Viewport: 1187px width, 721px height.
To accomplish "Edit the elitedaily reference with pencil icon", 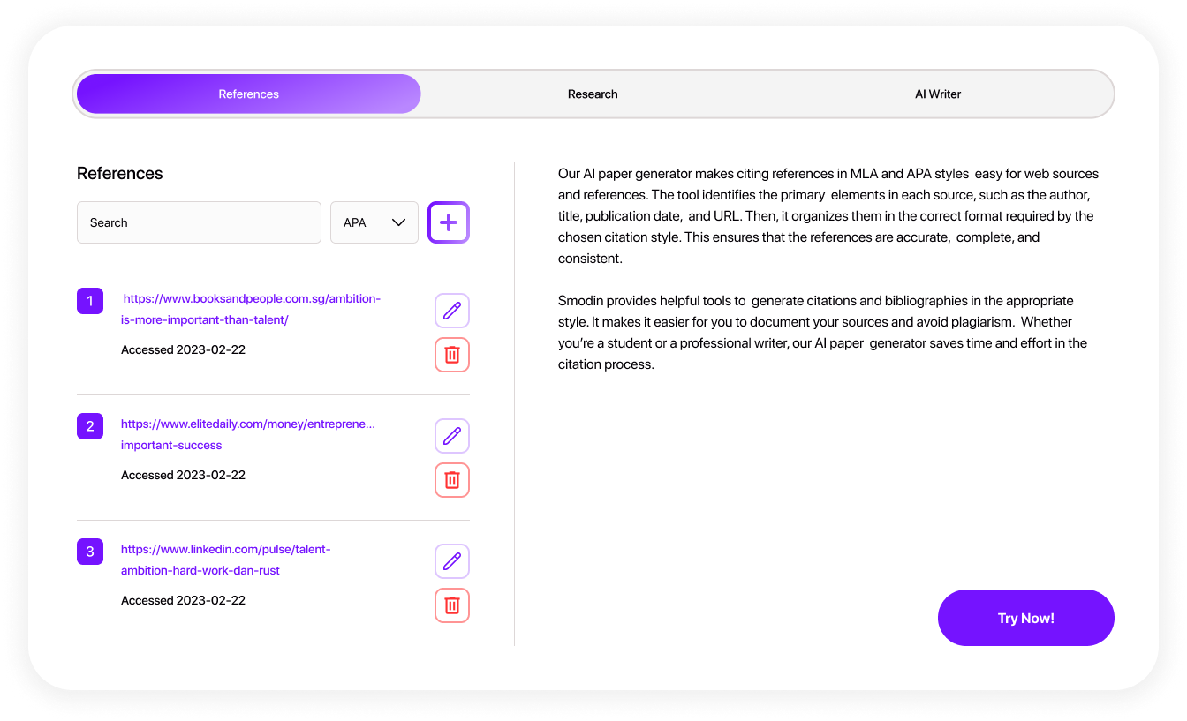I will (451, 436).
